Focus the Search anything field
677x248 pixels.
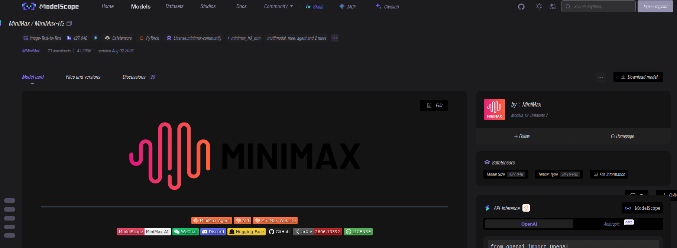point(598,6)
